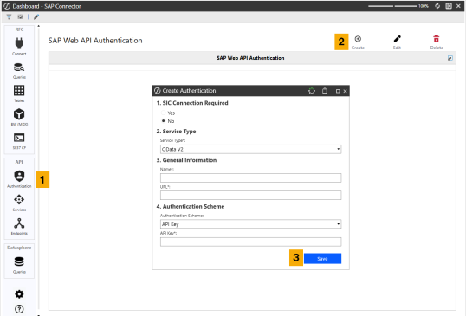The image size is (466, 316).
Task: Open the Tables grid icon
Action: click(x=19, y=91)
